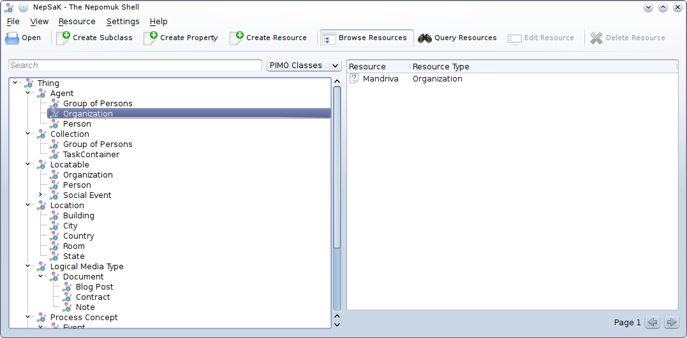Click the TaskContainer class icon
This screenshot has width=687, height=338.
54,154
